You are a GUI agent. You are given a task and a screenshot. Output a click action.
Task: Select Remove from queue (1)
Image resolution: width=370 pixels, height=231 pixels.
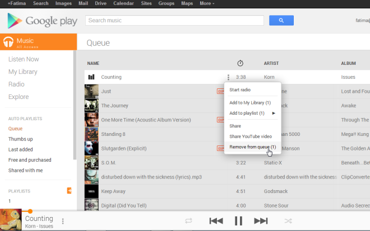pyautogui.click(x=252, y=147)
